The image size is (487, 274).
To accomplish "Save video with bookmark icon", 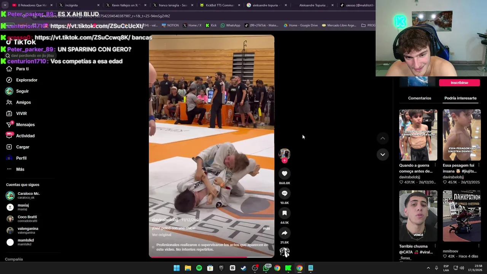I will [284, 213].
